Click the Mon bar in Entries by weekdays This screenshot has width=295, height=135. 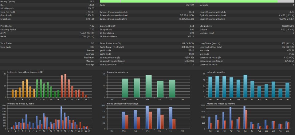click(x=125, y=88)
